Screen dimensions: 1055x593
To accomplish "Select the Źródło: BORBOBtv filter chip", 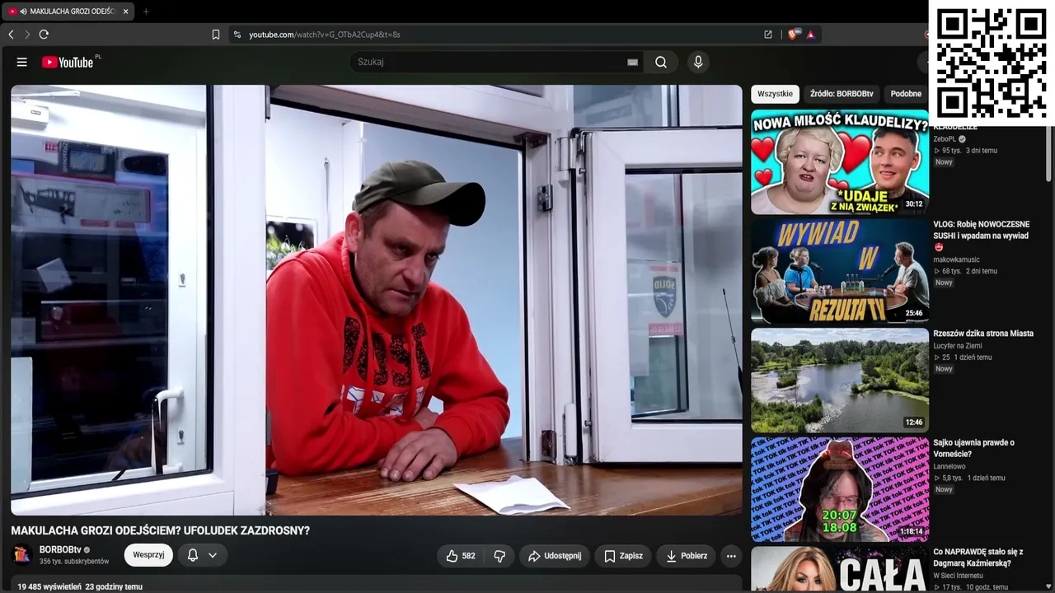I will (x=842, y=94).
